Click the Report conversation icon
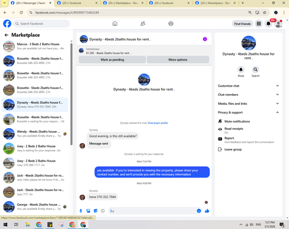Viewport: 289px width, 229px height. [220, 139]
